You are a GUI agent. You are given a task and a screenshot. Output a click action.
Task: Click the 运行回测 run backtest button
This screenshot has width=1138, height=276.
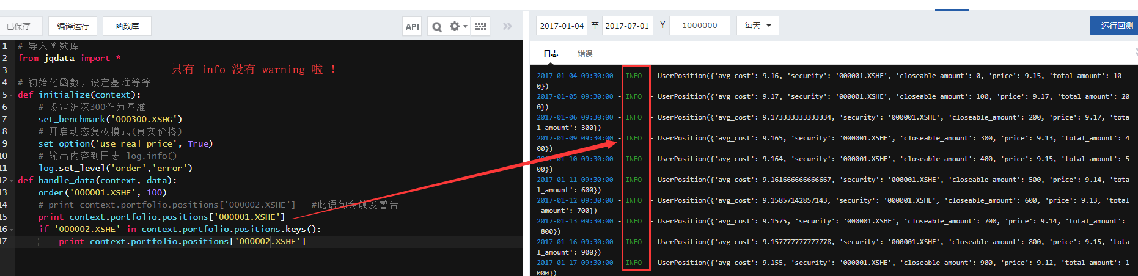point(1115,26)
